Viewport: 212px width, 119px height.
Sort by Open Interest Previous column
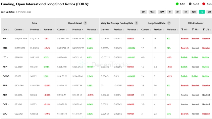point(78,29)
